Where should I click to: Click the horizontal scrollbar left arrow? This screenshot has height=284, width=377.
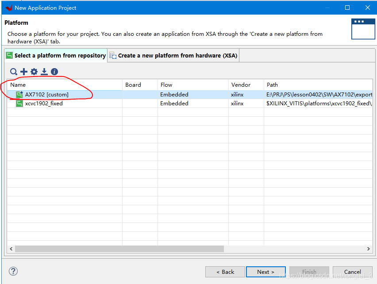pyautogui.click(x=11, y=249)
